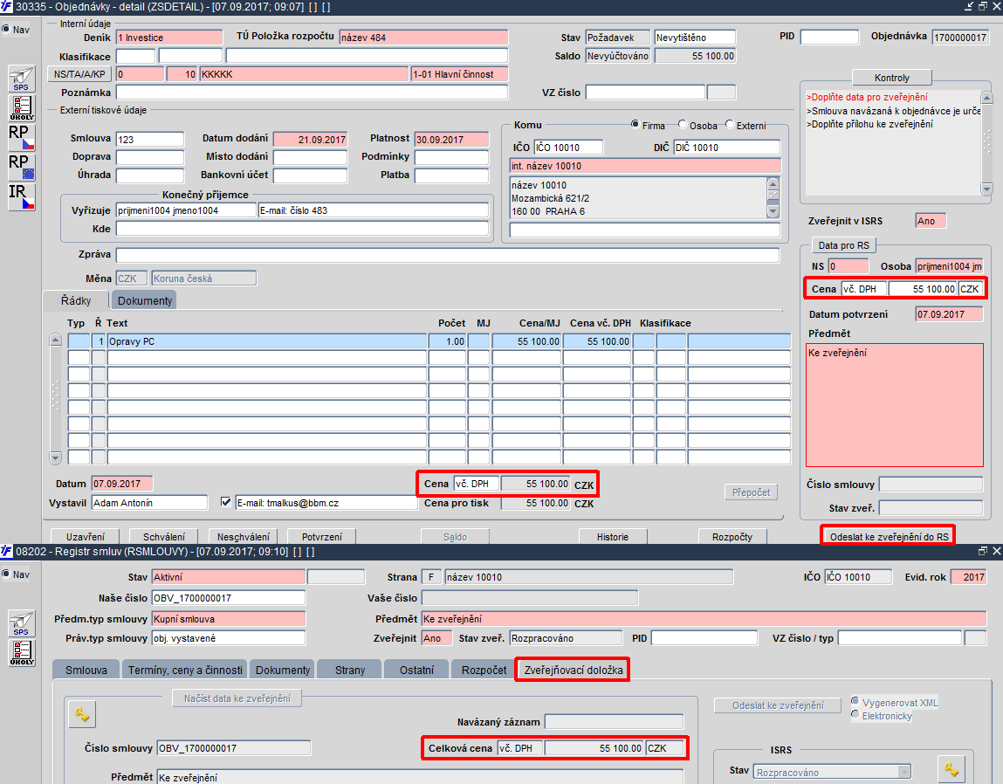Click the Zveřejnit v ISRS field showing Ano
Screen dimensions: 1003x784
[931, 221]
